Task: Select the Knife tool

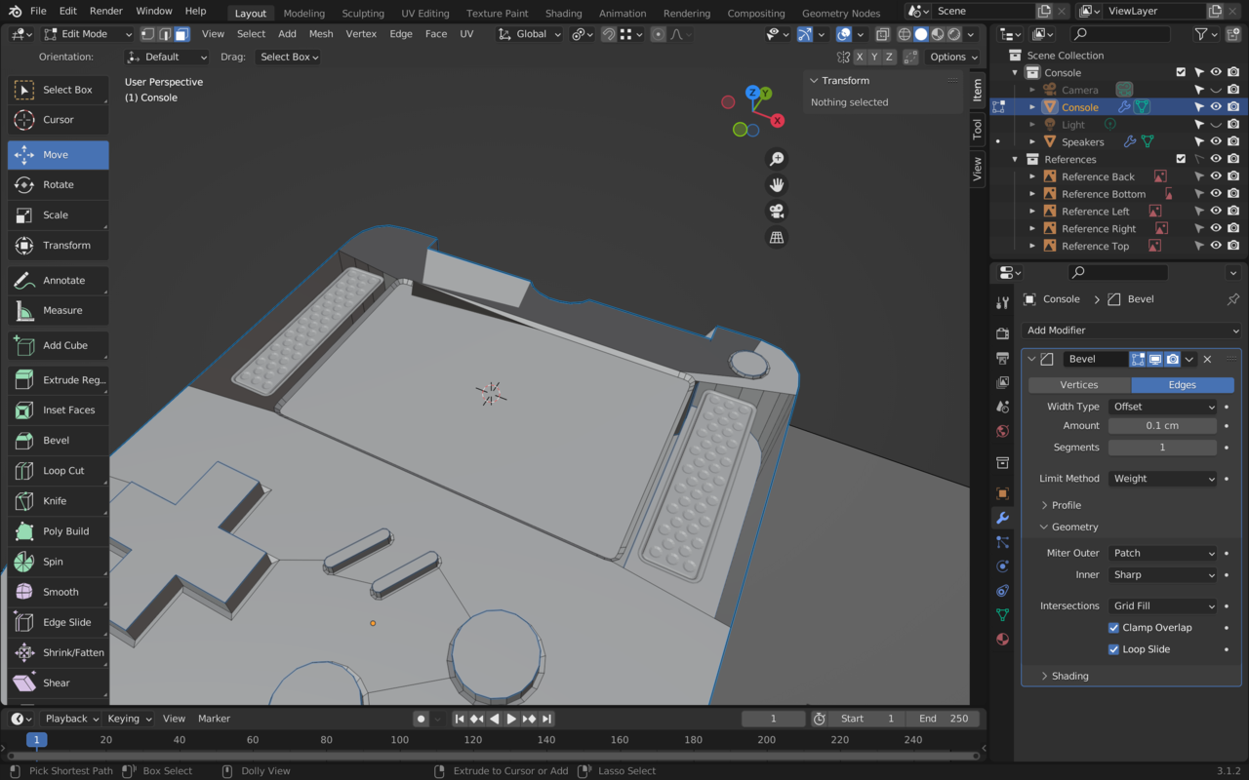Action: [x=57, y=501]
